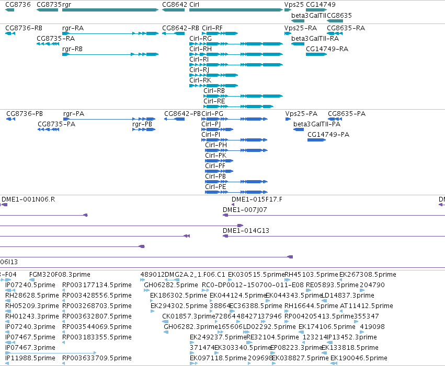Click the Cirl-RJ transcript label
The width and height of the screenshot is (445, 366).
pyautogui.click(x=199, y=70)
